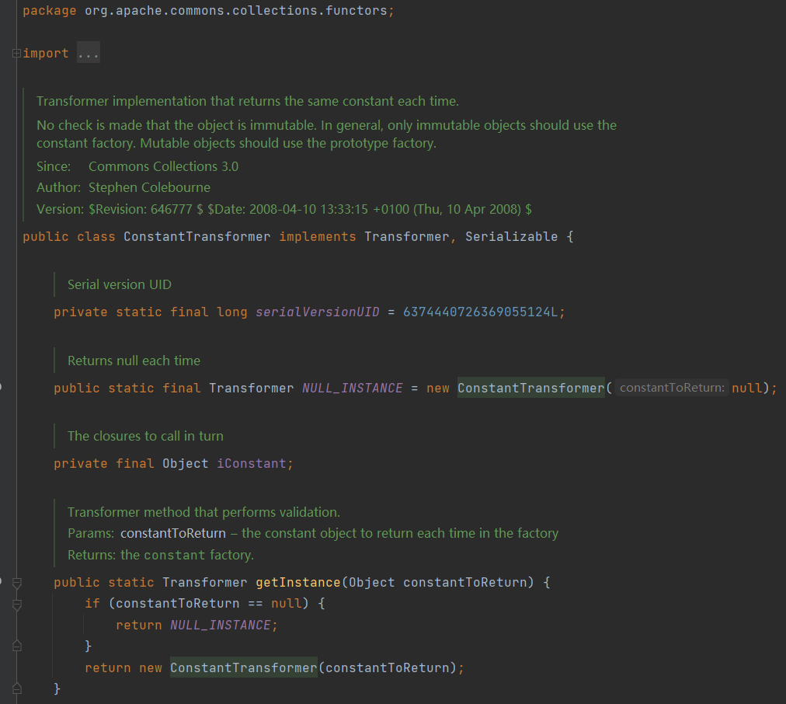This screenshot has height=704, width=786.
Task: Click the constantToReturn: parameter hint
Action: 672,388
